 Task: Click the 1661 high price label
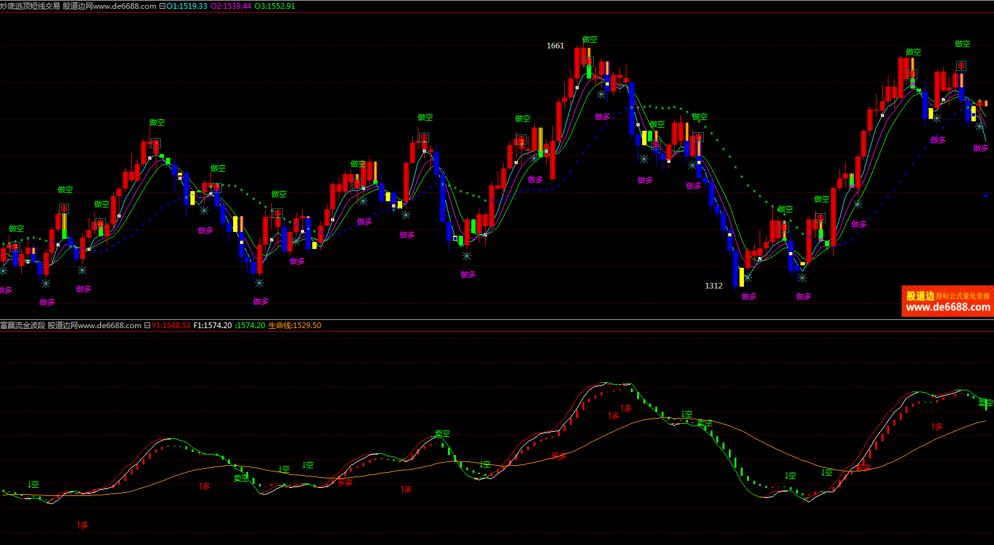[555, 46]
